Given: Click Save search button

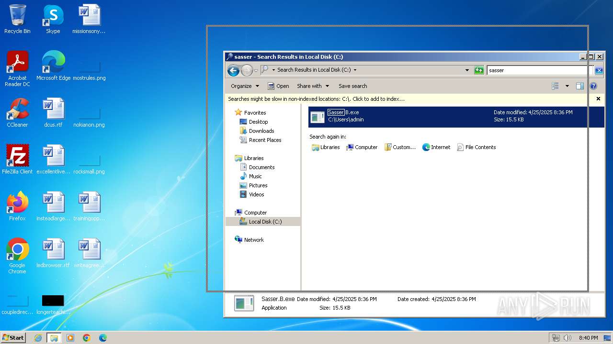Looking at the screenshot, I should [x=352, y=86].
